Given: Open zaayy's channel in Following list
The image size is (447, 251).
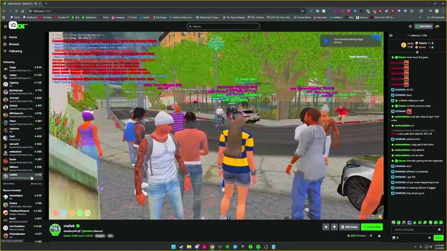Looking at the screenshot, I should click(x=22, y=76).
